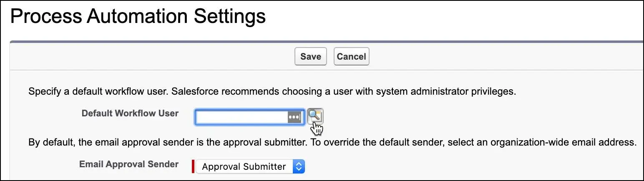Click the red required indicator bar
The image size is (644, 181).
[193, 166]
